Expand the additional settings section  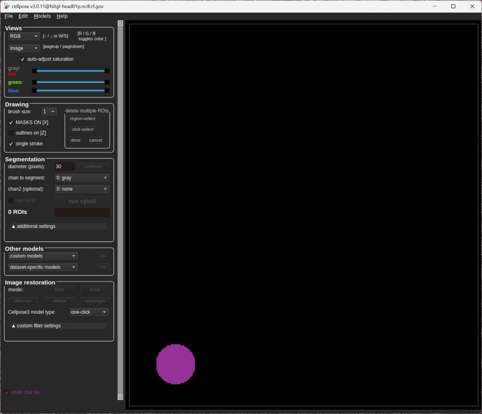tap(58, 226)
